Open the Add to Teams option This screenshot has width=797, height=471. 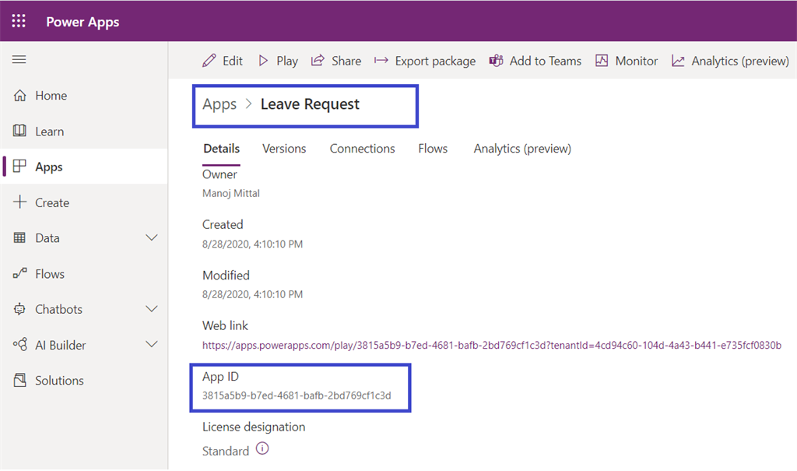[x=497, y=60]
